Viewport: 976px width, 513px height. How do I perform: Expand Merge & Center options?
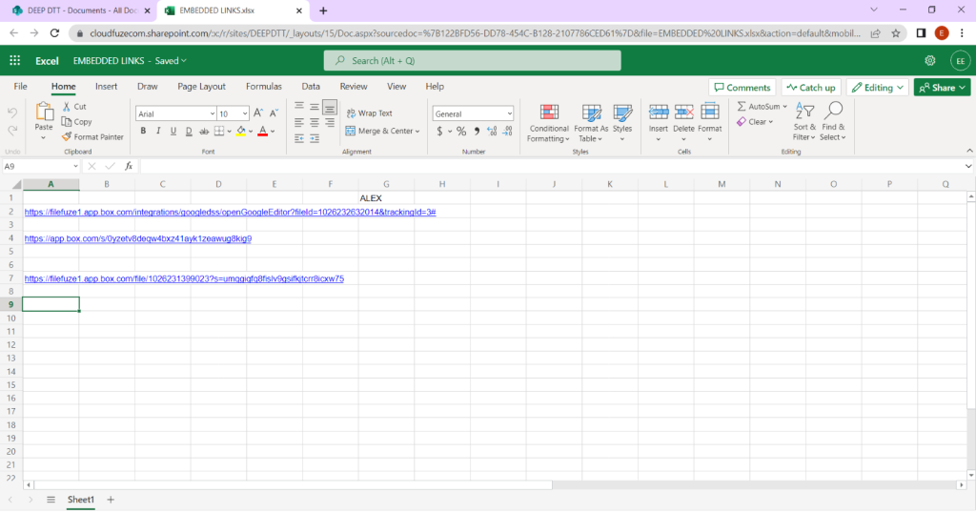click(417, 132)
